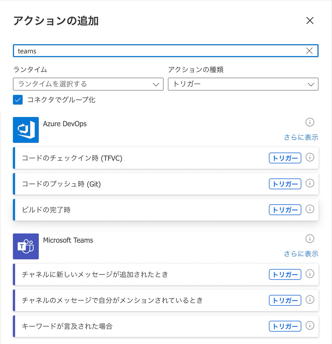
Task: Click さらに表示 under Microsoft Teams
Action: tap(301, 254)
